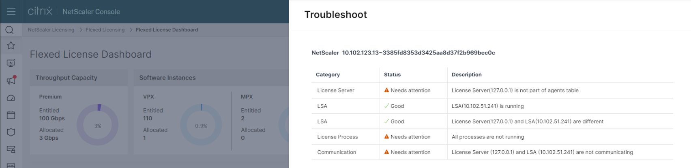Click the Description column header
Image resolution: width=691 pixels, height=168 pixels.
click(x=466, y=75)
